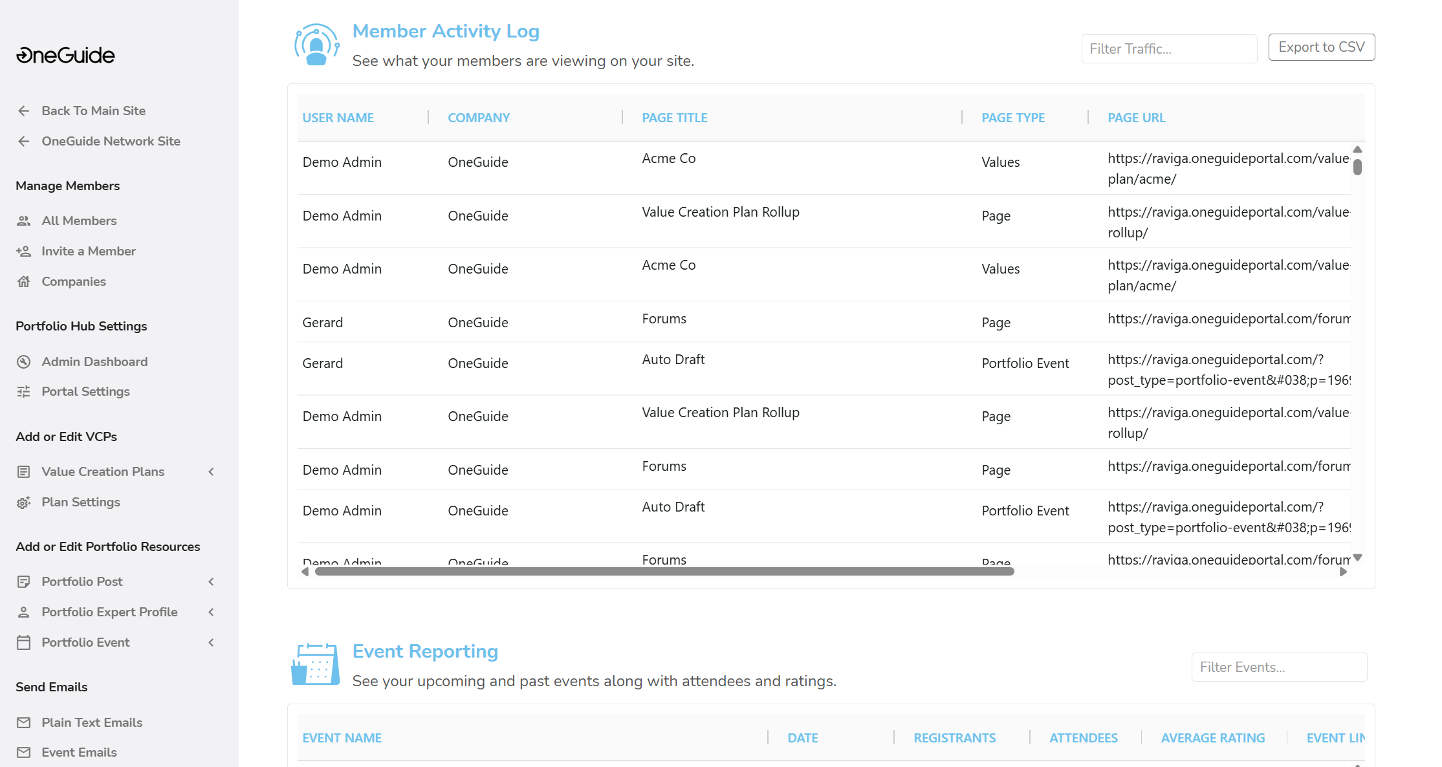Click Portfolio Event type in Gerard's row

[x=1025, y=363]
